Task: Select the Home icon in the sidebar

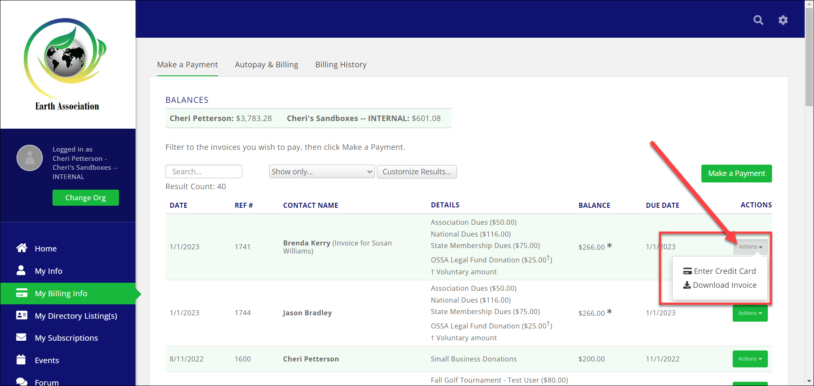Action: (22, 248)
